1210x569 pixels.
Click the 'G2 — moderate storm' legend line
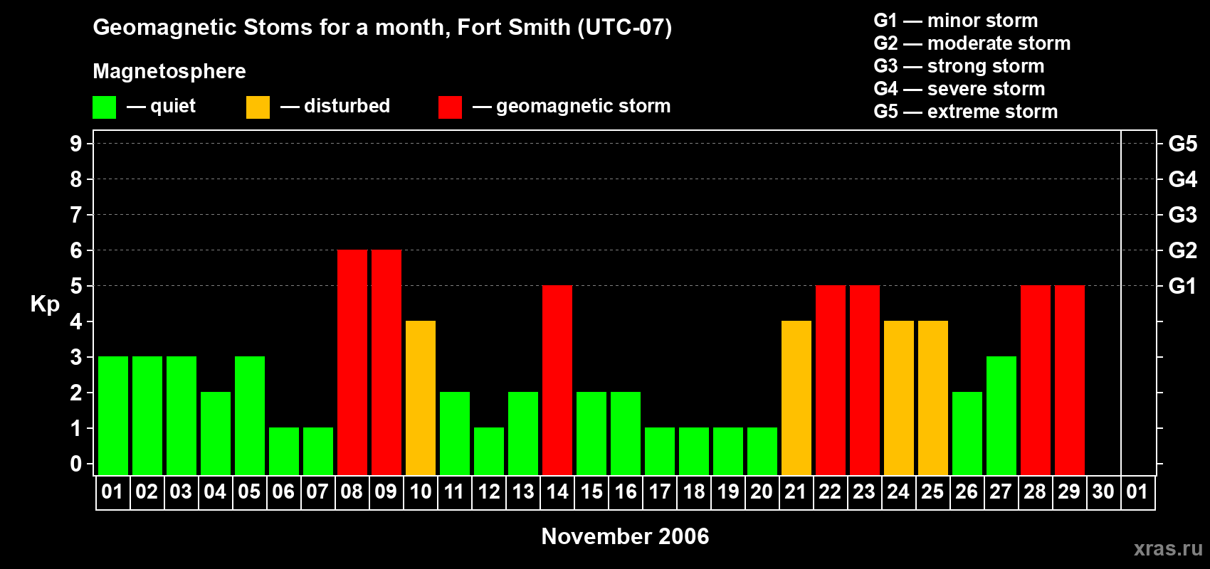(x=972, y=43)
